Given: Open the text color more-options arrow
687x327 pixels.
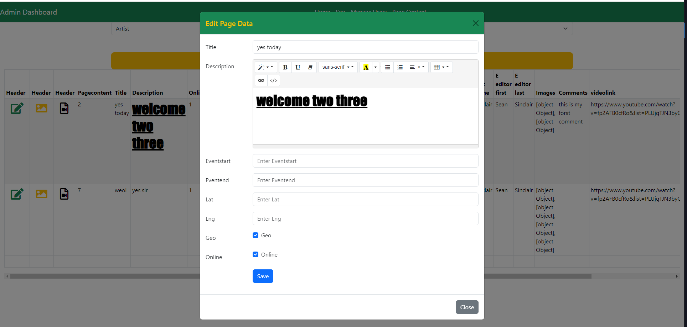Looking at the screenshot, I should pyautogui.click(x=375, y=67).
